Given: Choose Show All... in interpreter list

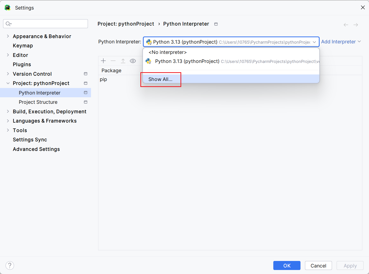Looking at the screenshot, I should pyautogui.click(x=231, y=79).
